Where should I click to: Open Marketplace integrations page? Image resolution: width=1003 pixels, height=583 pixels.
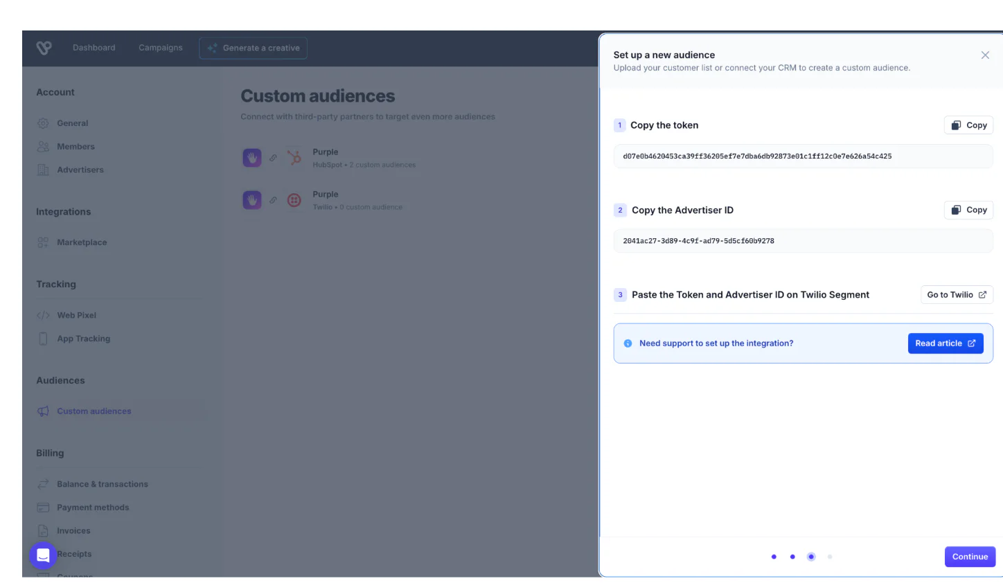click(x=82, y=242)
